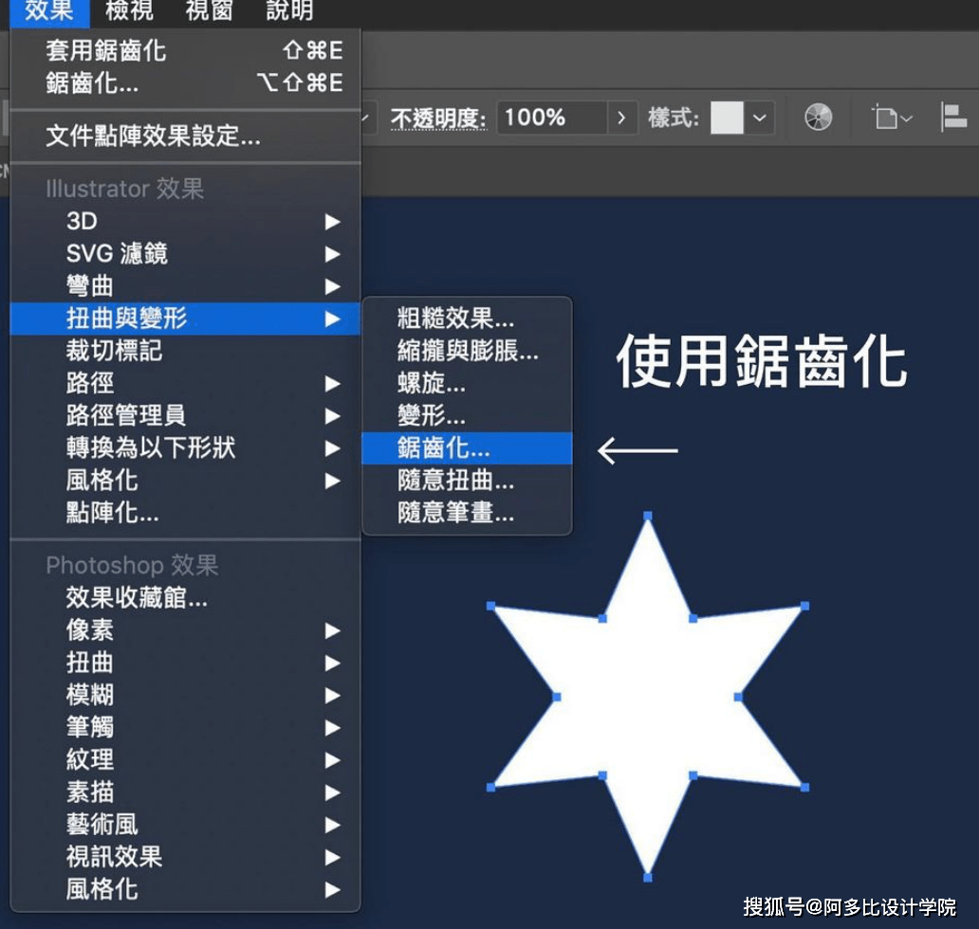Open the 視窗 menu
Viewport: 979px width, 929px height.
209,10
